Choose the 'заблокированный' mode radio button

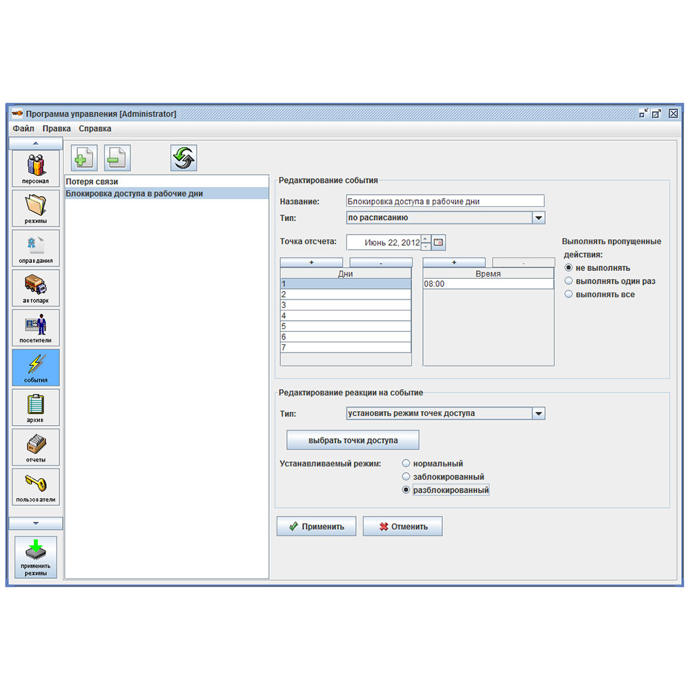click(406, 477)
